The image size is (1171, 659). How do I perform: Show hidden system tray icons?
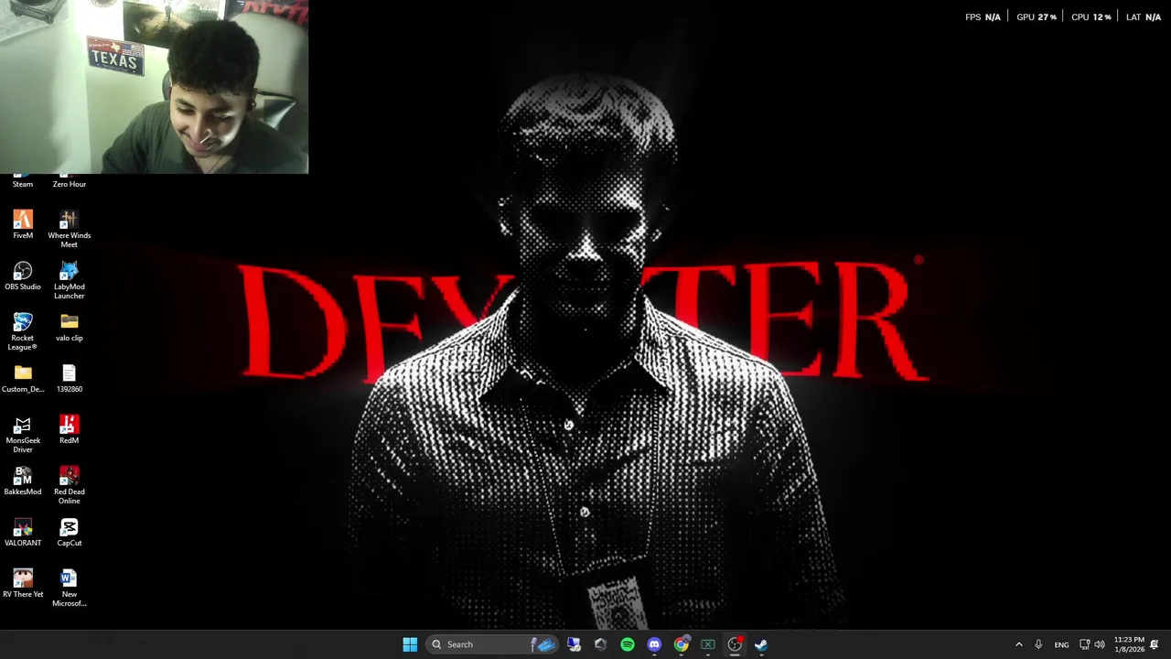click(x=1019, y=644)
